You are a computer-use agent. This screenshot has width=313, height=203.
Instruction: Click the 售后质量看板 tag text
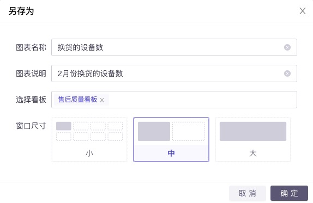tap(77, 100)
